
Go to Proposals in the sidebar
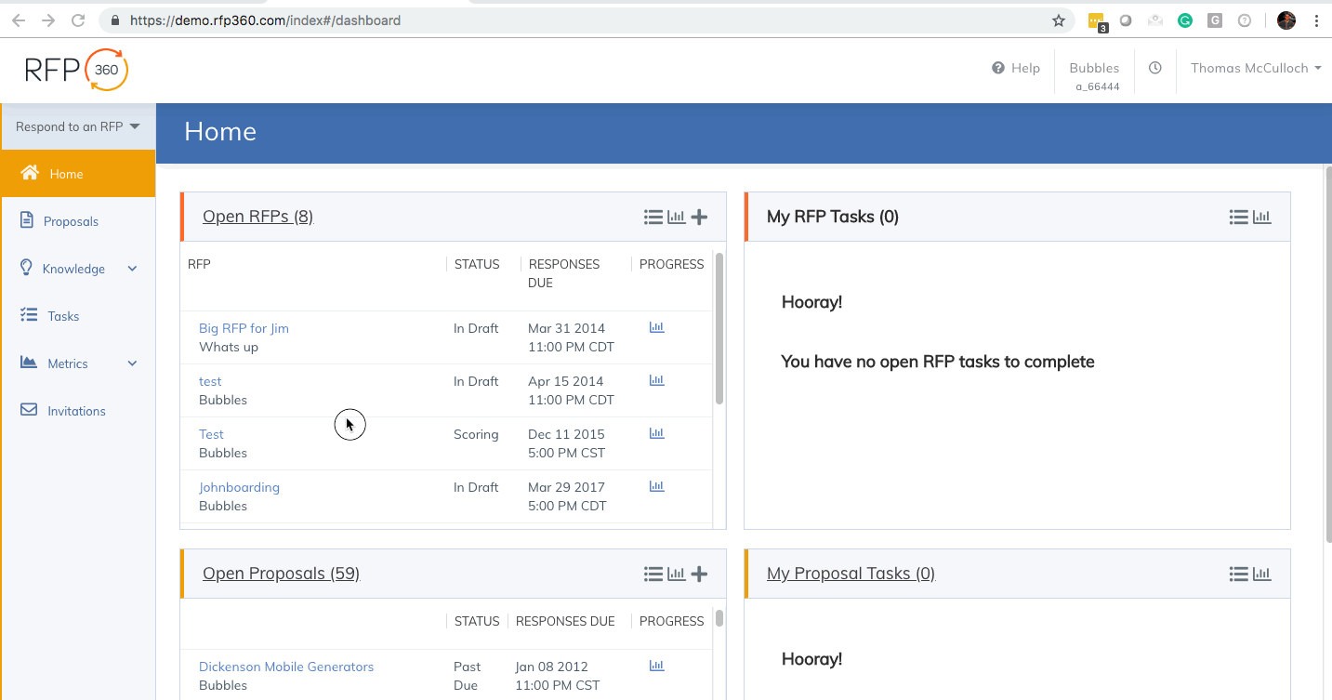70,220
